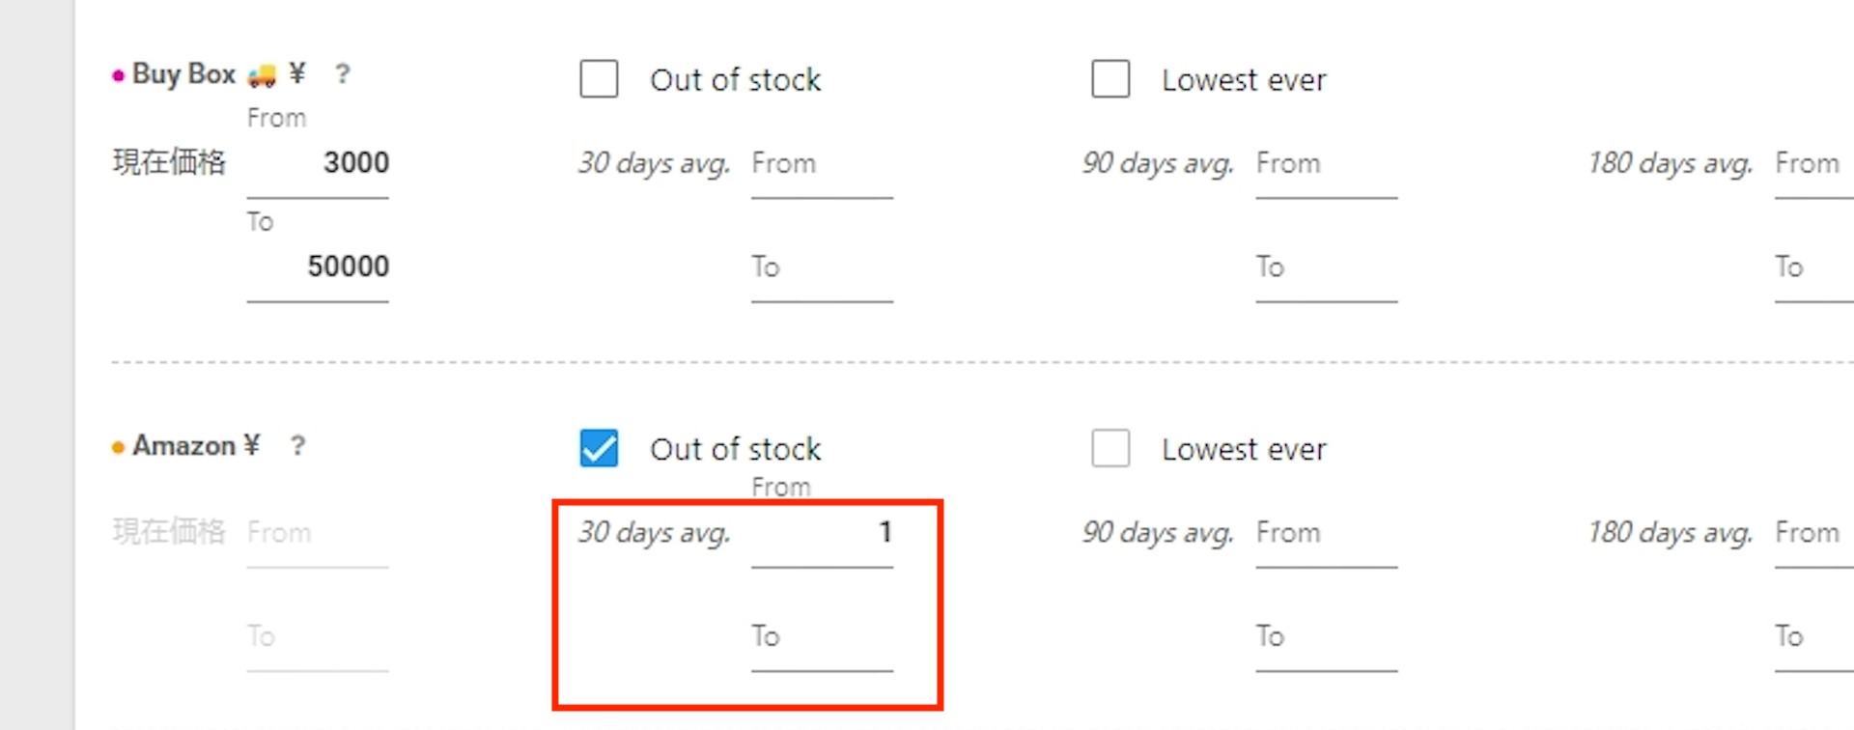The width and height of the screenshot is (1854, 730).
Task: Select Amazon 90 days avg. From field
Action: (x=1326, y=533)
